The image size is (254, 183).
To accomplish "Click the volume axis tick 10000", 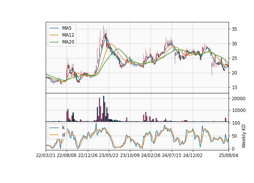I will [x=239, y=110].
